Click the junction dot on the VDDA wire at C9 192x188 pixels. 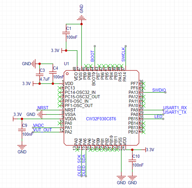22,119
